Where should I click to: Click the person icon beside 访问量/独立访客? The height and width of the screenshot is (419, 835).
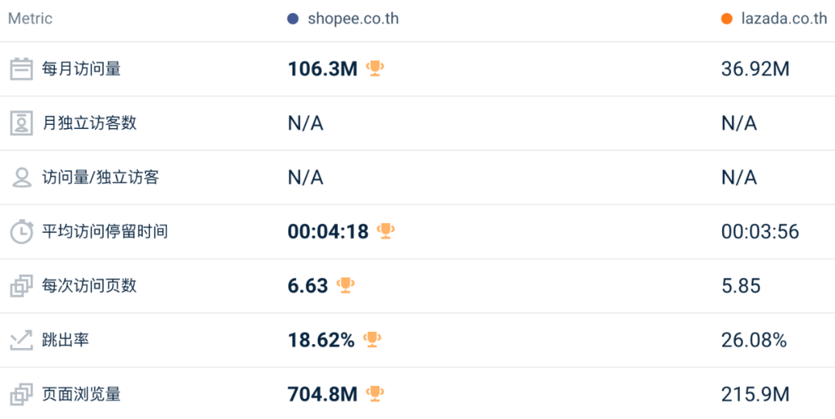point(21,177)
